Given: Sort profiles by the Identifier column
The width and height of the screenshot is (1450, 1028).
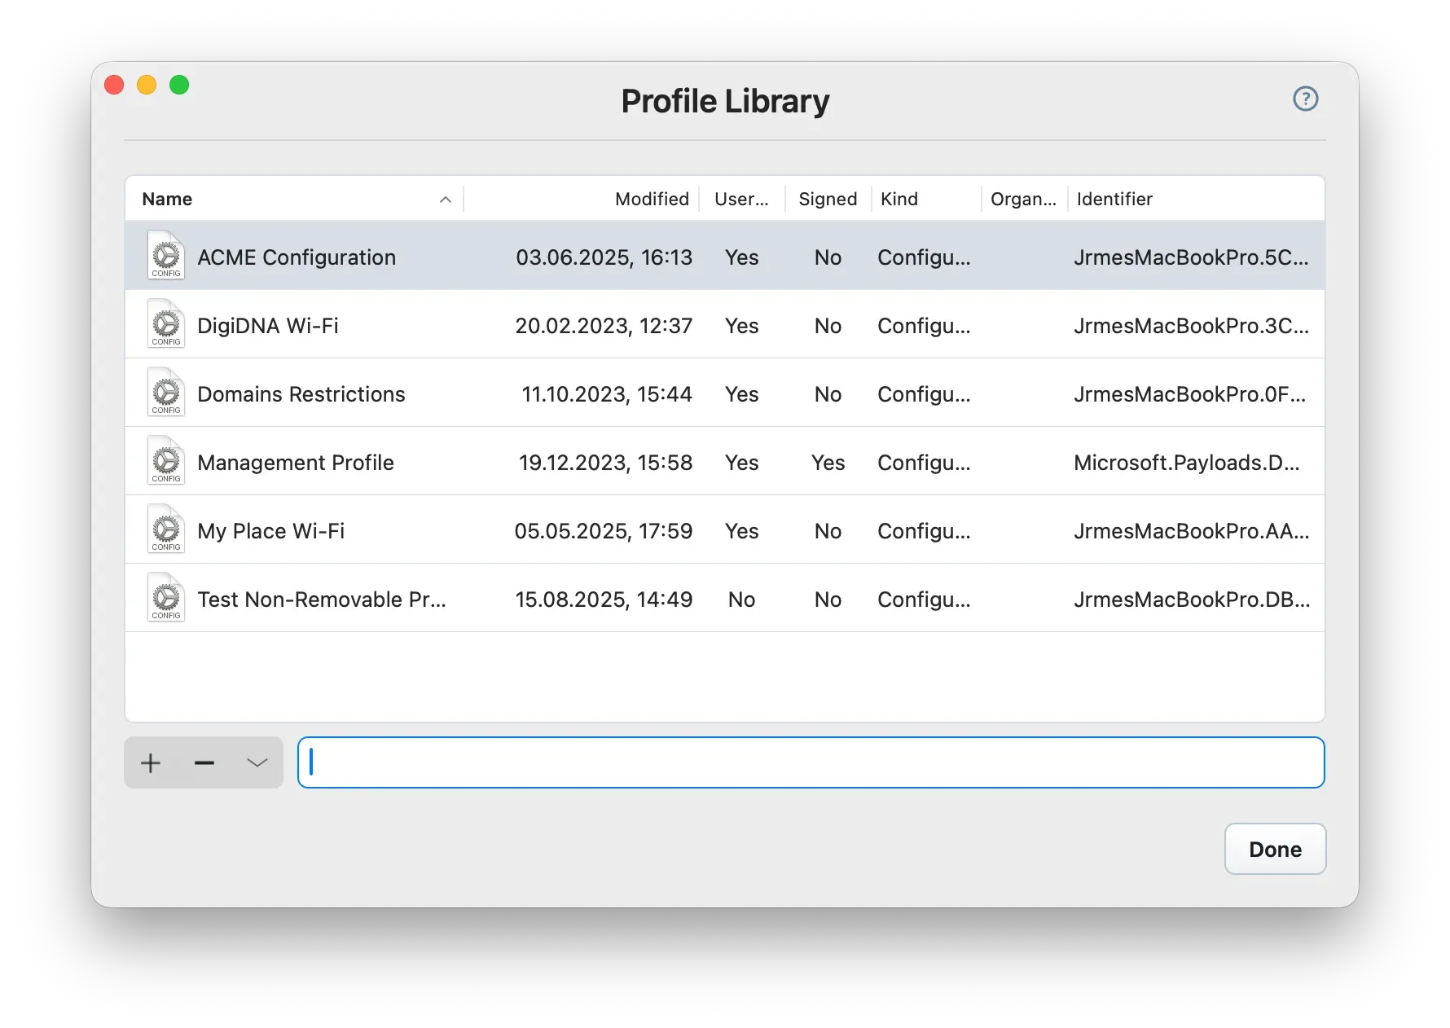Looking at the screenshot, I should click(x=1114, y=199).
